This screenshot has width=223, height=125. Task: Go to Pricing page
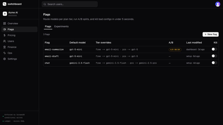click(19, 35)
